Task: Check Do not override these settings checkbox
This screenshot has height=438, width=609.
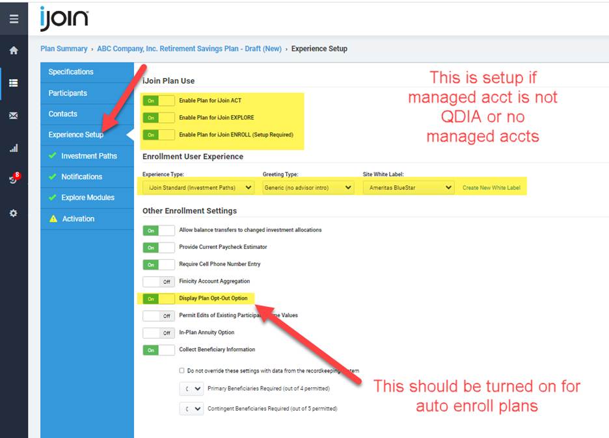Action: click(182, 370)
